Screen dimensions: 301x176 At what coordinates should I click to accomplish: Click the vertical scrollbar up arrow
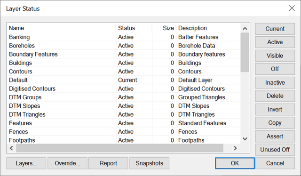245,29
